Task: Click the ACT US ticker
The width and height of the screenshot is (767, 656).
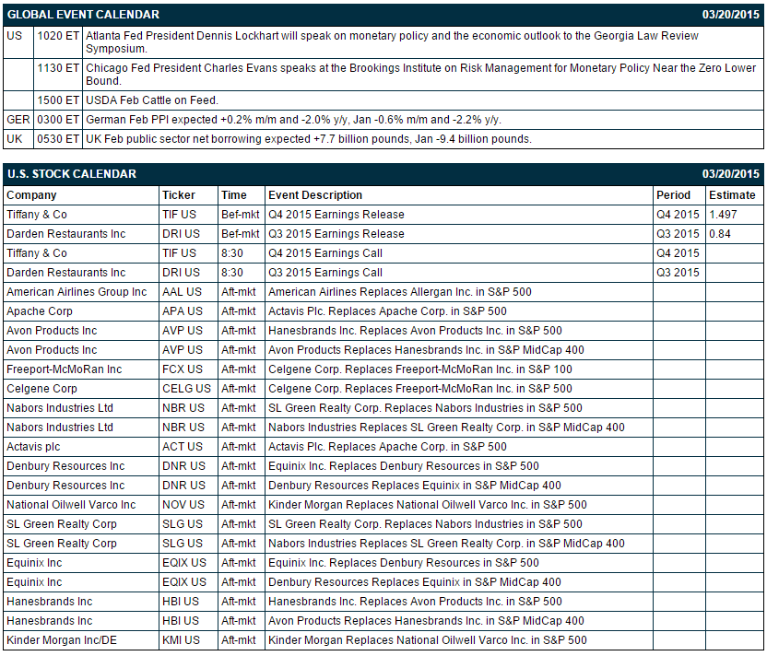Action: click(183, 447)
